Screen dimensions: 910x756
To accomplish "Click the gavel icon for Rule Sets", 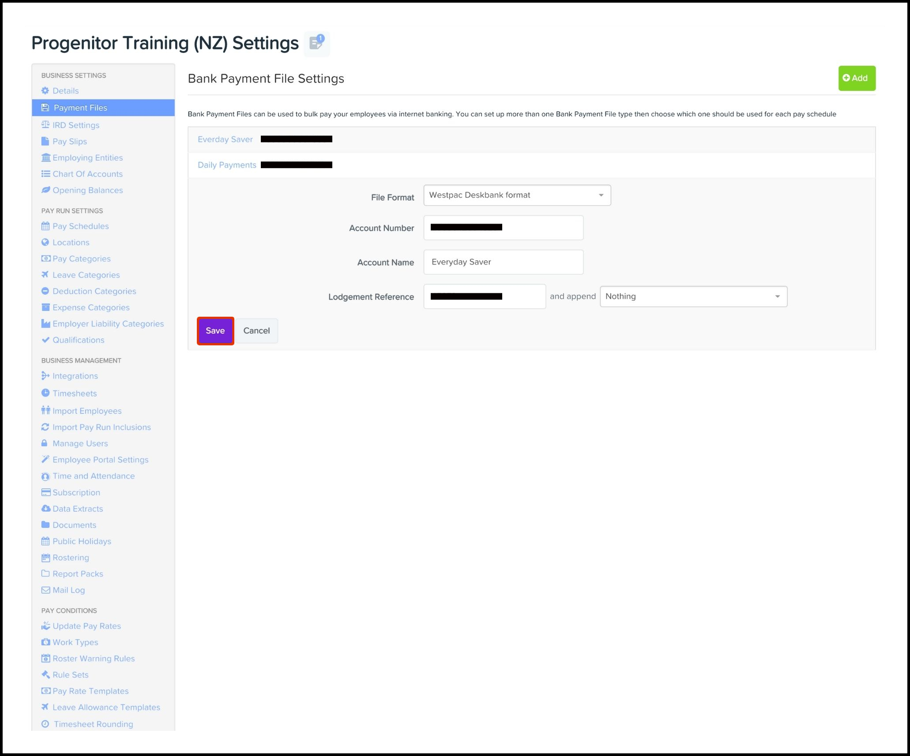I will (45, 674).
